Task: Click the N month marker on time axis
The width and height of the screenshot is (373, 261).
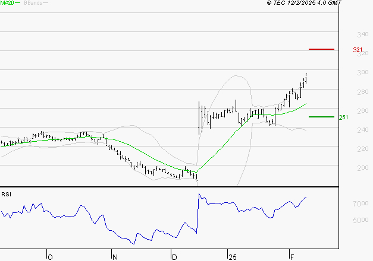Action: pos(115,257)
